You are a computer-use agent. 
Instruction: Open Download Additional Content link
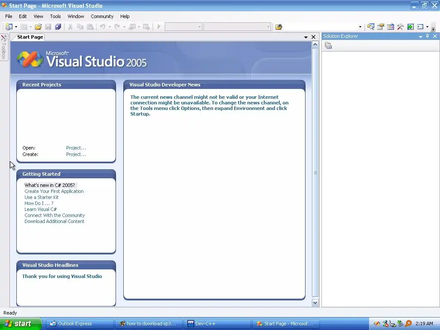point(54,221)
